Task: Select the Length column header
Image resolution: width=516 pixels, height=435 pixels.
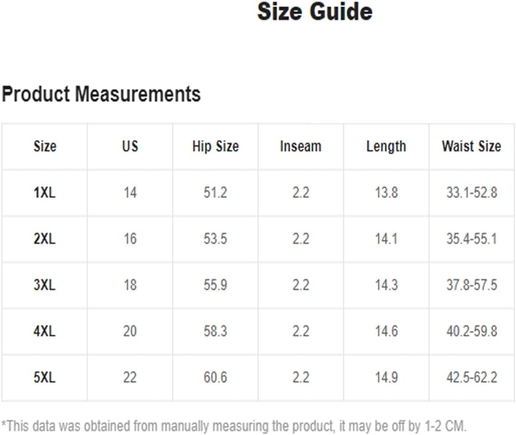Action: pyautogui.click(x=386, y=147)
